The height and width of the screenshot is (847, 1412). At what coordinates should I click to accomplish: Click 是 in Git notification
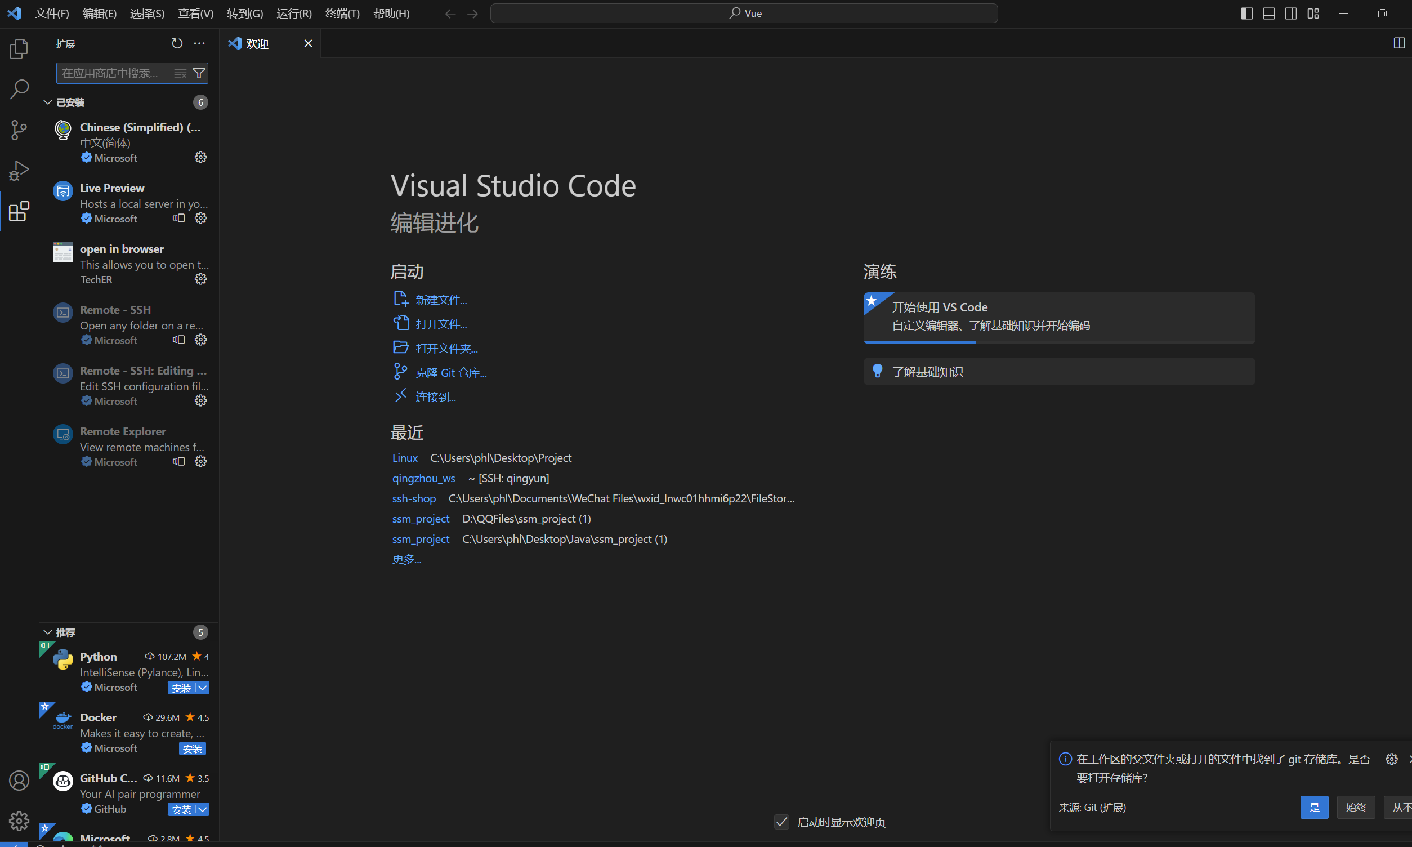(1314, 807)
